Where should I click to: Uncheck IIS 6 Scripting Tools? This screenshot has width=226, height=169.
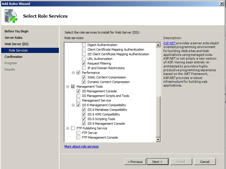click(x=84, y=119)
